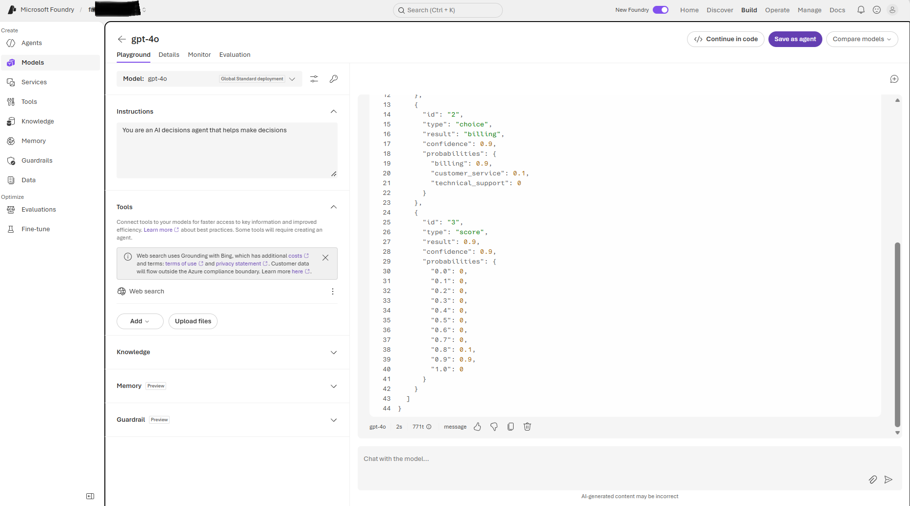Click Save as agent button
This screenshot has height=506, width=910.
[795, 39]
